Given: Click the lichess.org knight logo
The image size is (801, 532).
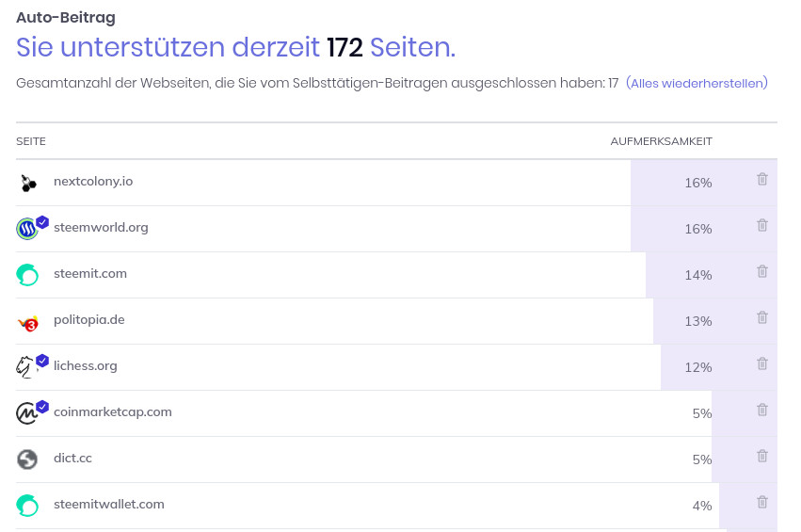Looking at the screenshot, I should 25,367.
